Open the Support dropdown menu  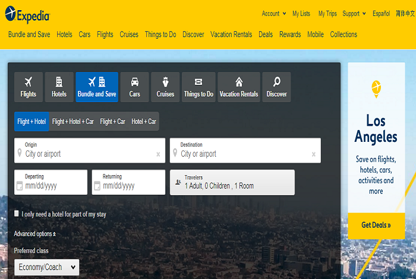354,14
